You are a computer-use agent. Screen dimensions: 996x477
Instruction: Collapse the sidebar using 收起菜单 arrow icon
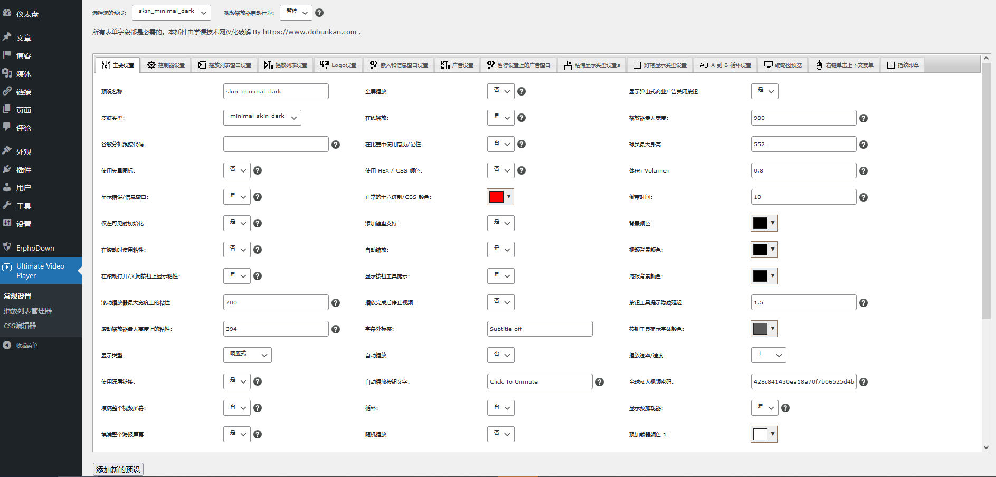(x=7, y=345)
